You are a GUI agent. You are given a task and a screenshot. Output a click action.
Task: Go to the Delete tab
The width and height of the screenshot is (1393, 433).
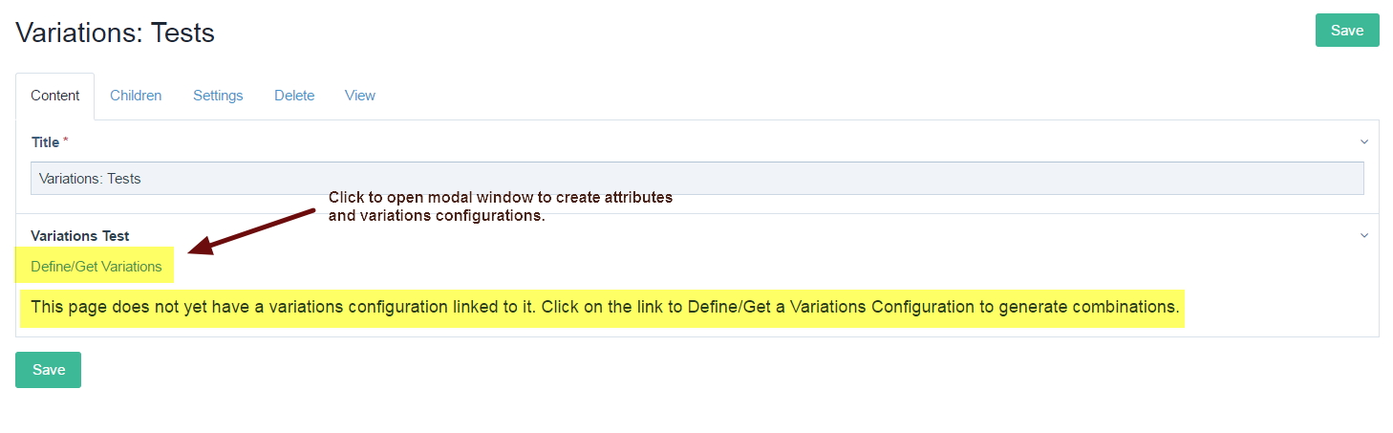click(294, 96)
